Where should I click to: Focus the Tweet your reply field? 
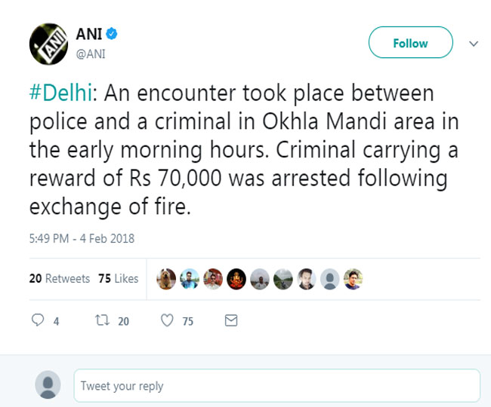(276, 385)
